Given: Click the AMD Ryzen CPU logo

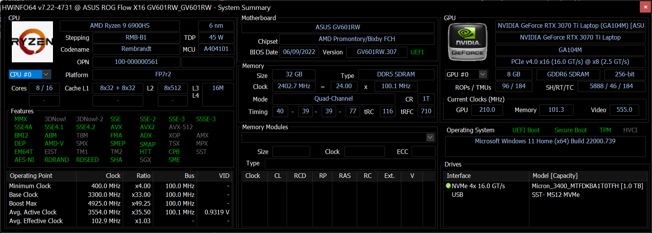Looking at the screenshot, I should [32, 42].
